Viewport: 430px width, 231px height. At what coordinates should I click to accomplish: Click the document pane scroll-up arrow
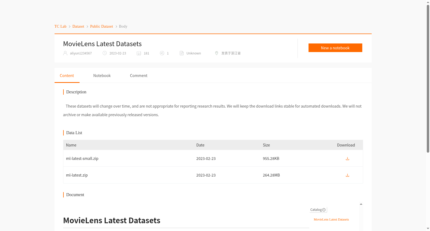point(361,204)
